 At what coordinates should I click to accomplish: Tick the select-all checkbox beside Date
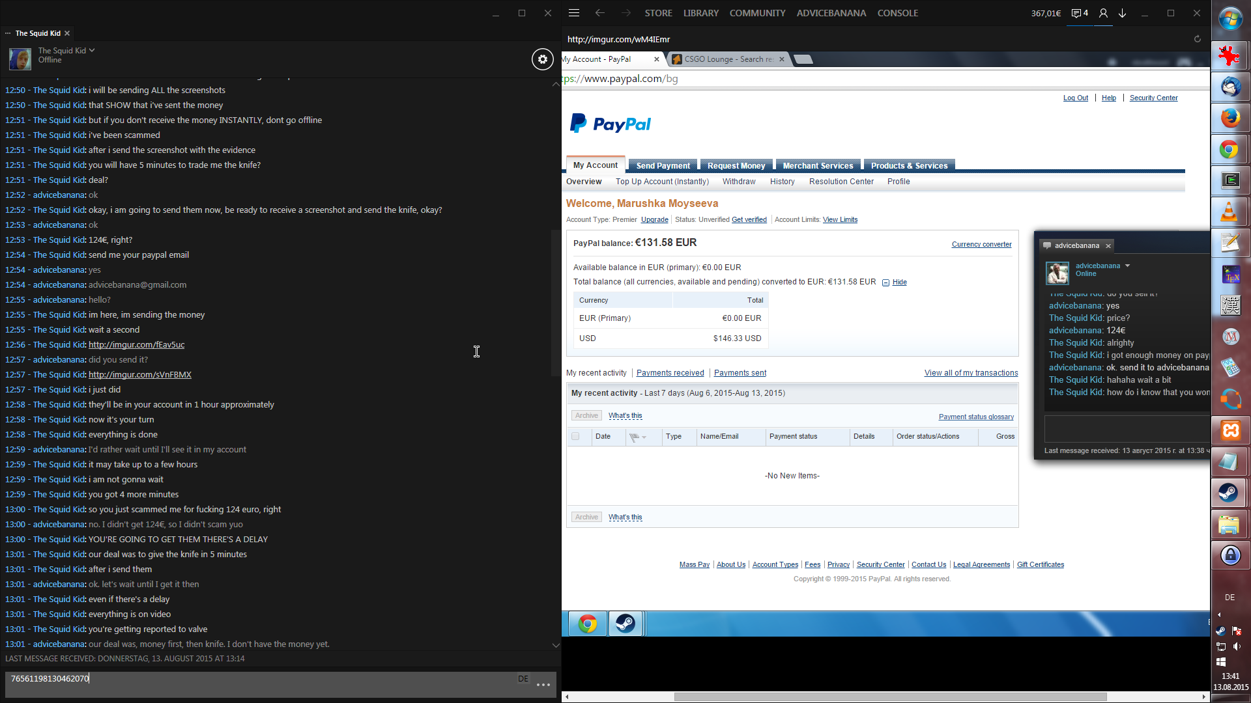(575, 436)
